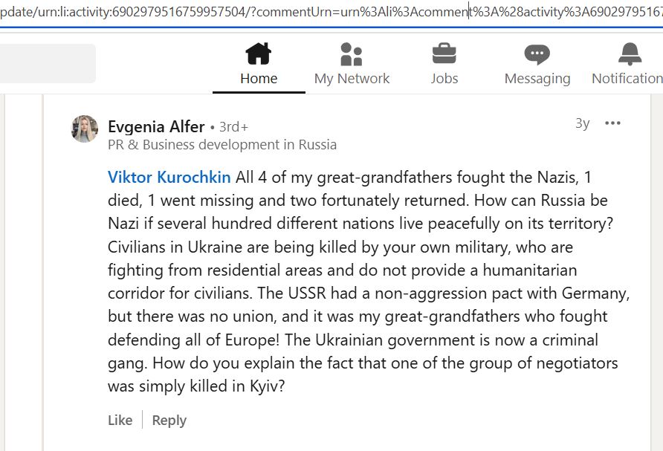This screenshot has height=451, width=663.
Task: Select the Notifications tab label
Action: [x=627, y=79]
